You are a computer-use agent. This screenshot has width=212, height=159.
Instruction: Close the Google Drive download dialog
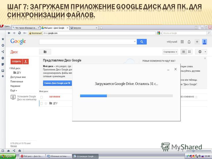tap(175, 69)
